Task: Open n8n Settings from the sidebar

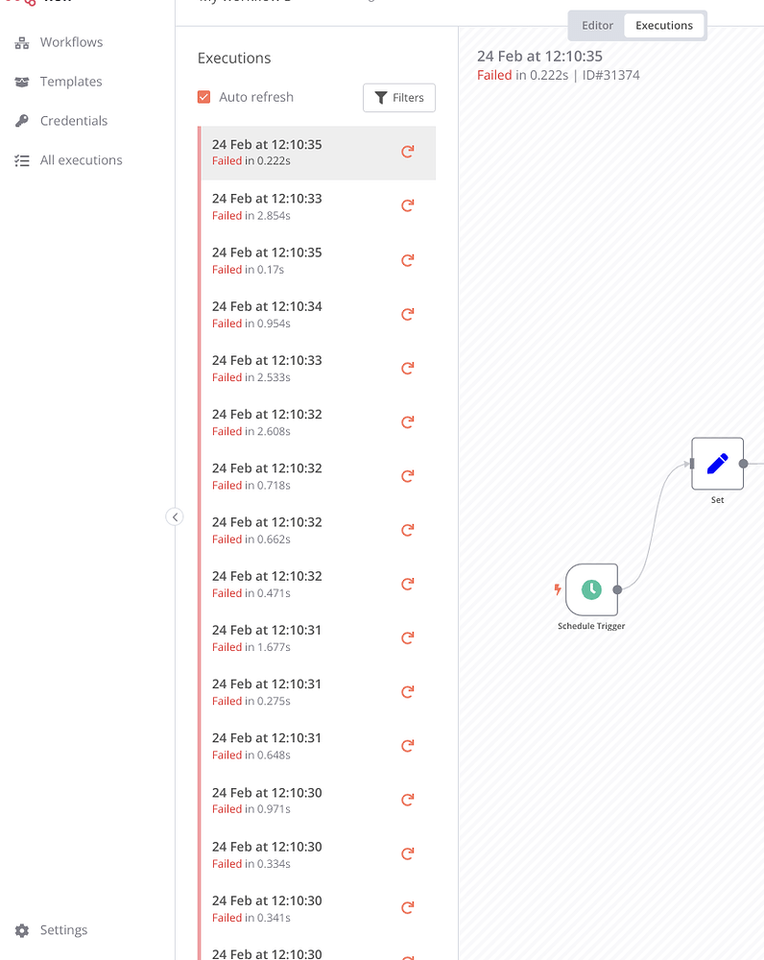Action: (62, 929)
